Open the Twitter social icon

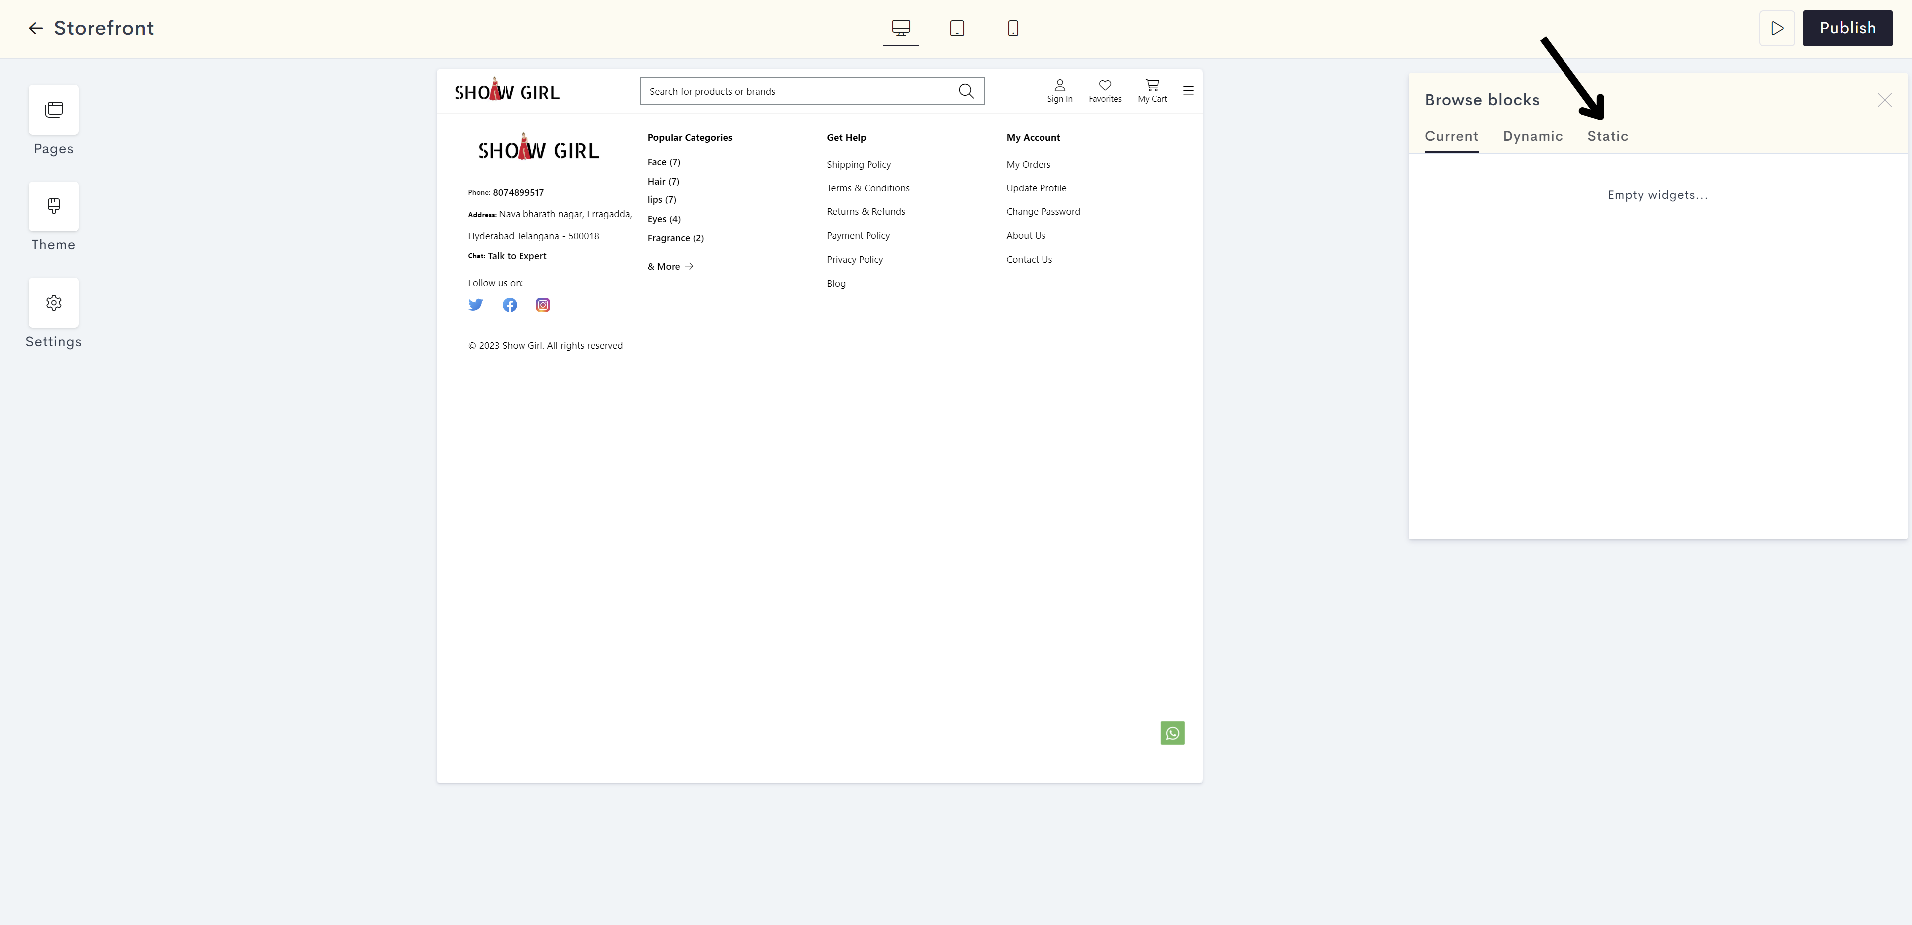click(x=475, y=305)
